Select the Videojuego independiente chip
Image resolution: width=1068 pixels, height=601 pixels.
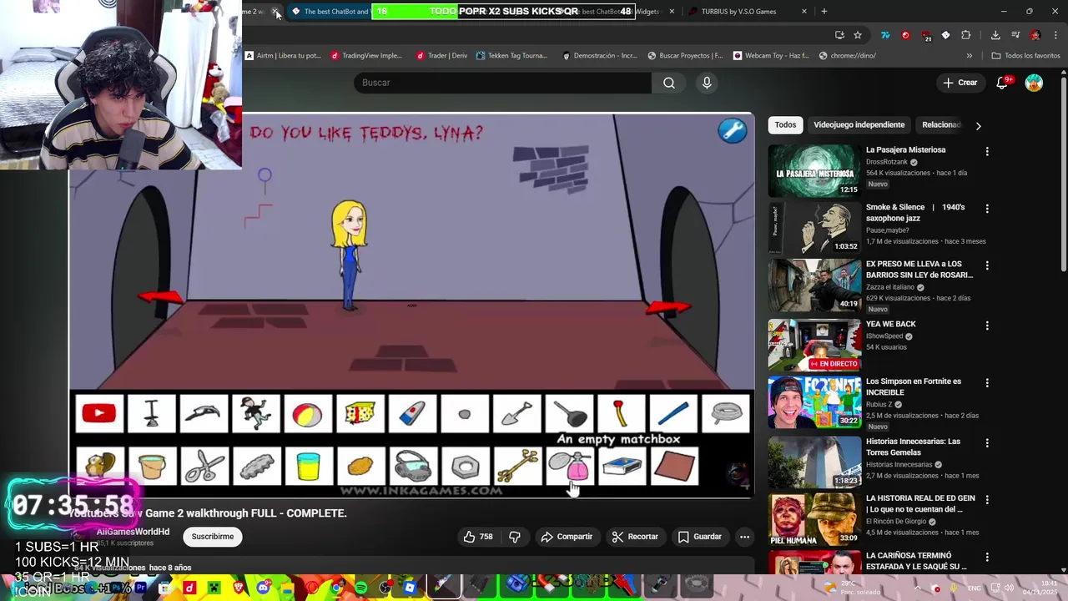click(859, 124)
